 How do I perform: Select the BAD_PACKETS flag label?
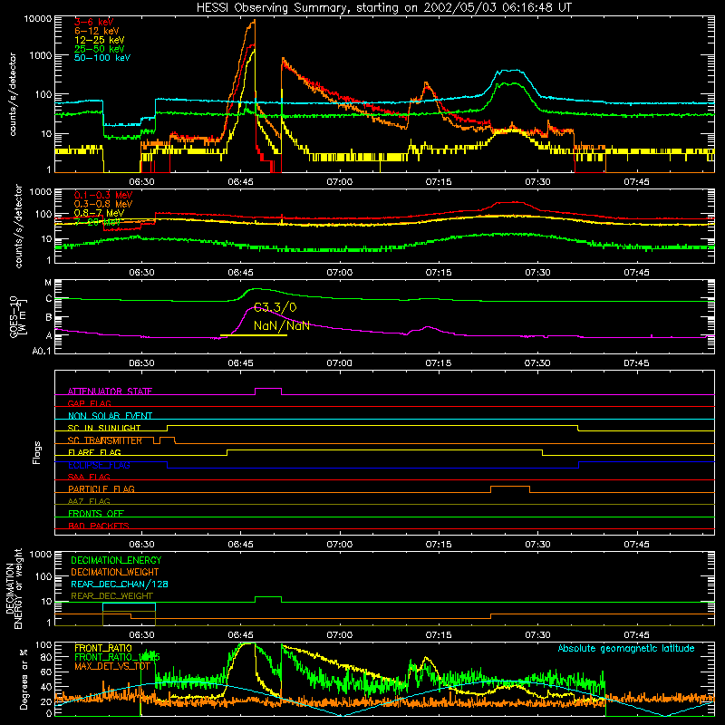pyautogui.click(x=99, y=526)
